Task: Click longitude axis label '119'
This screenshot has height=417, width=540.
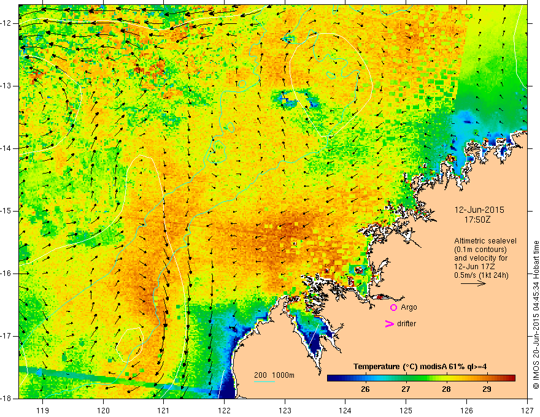Action: [x=43, y=410]
